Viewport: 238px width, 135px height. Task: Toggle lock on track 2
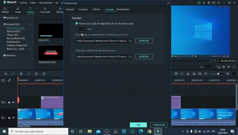pos(9,102)
